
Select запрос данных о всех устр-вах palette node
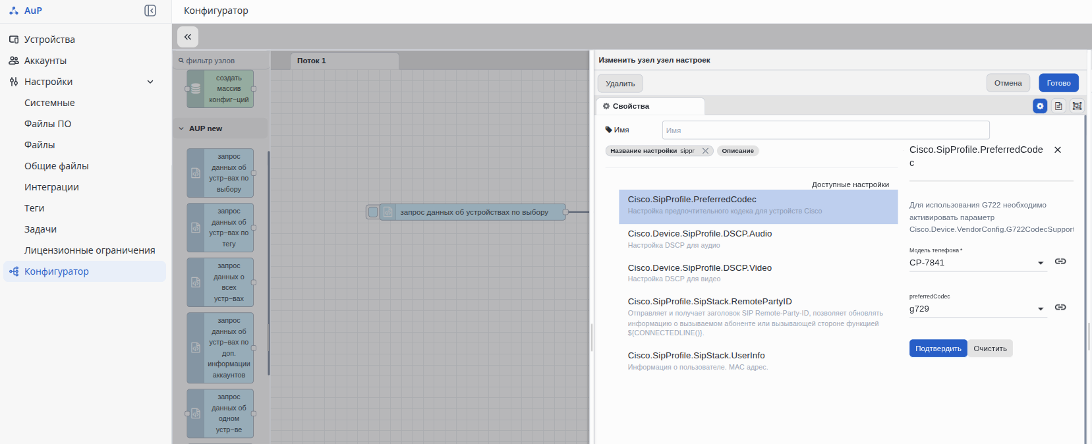point(220,282)
